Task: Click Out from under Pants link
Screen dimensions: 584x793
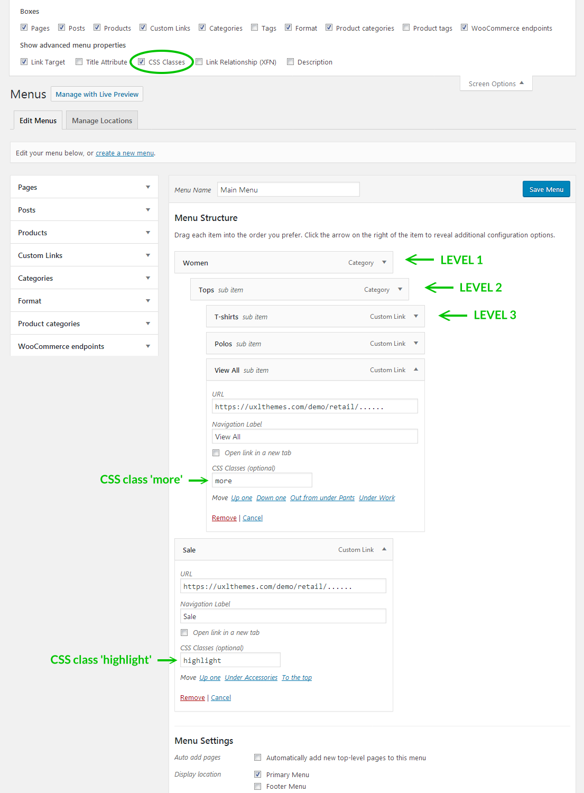Action: (x=322, y=498)
